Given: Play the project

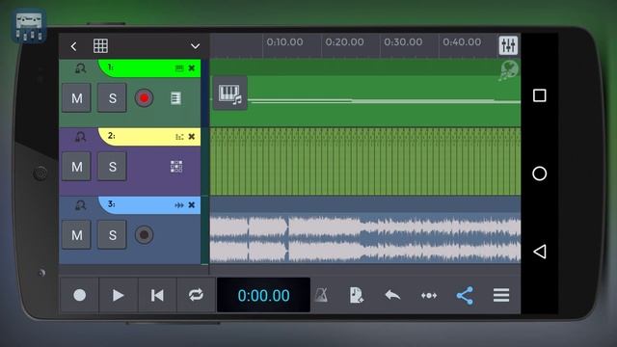Looking at the screenshot, I should click(x=118, y=295).
